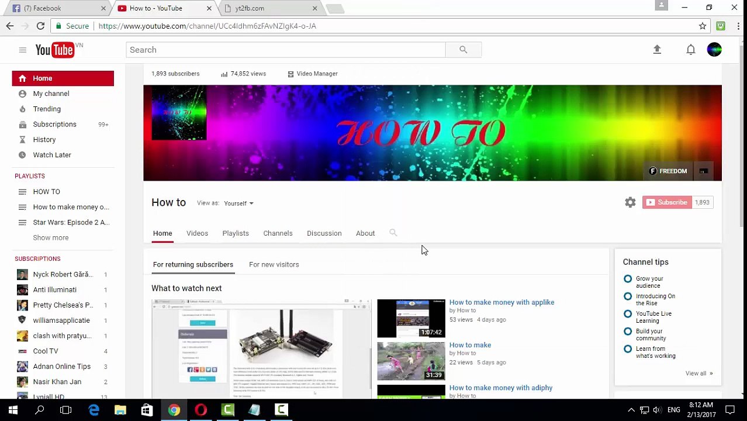Select Home in the sidebar

[x=63, y=78]
